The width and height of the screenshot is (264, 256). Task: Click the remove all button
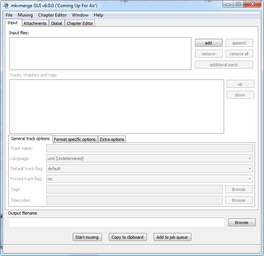[239, 54]
